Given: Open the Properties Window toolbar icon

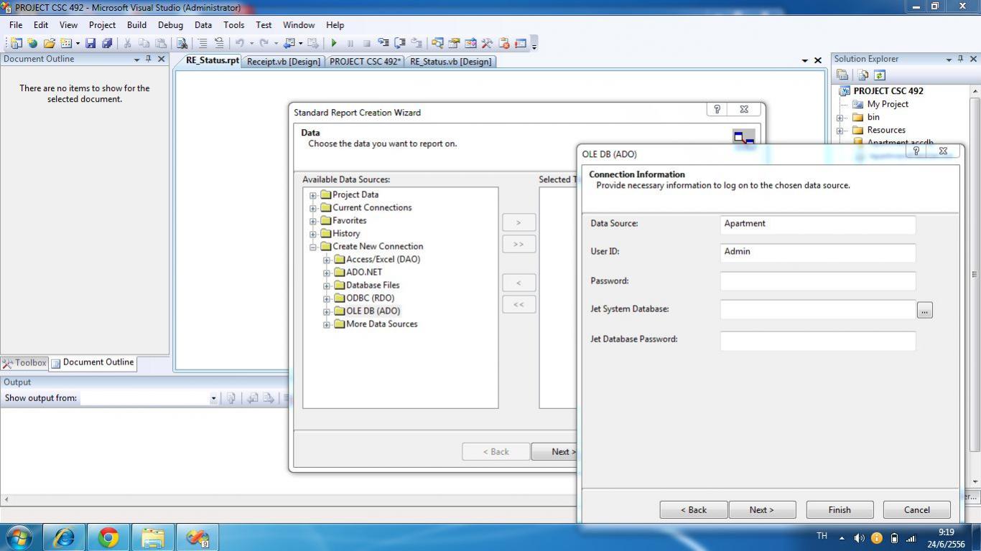Looking at the screenshot, I should point(454,43).
